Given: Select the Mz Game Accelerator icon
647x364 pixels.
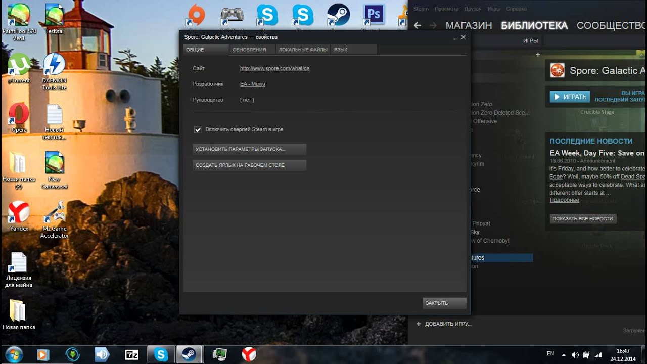Looking at the screenshot, I should (x=54, y=220).
